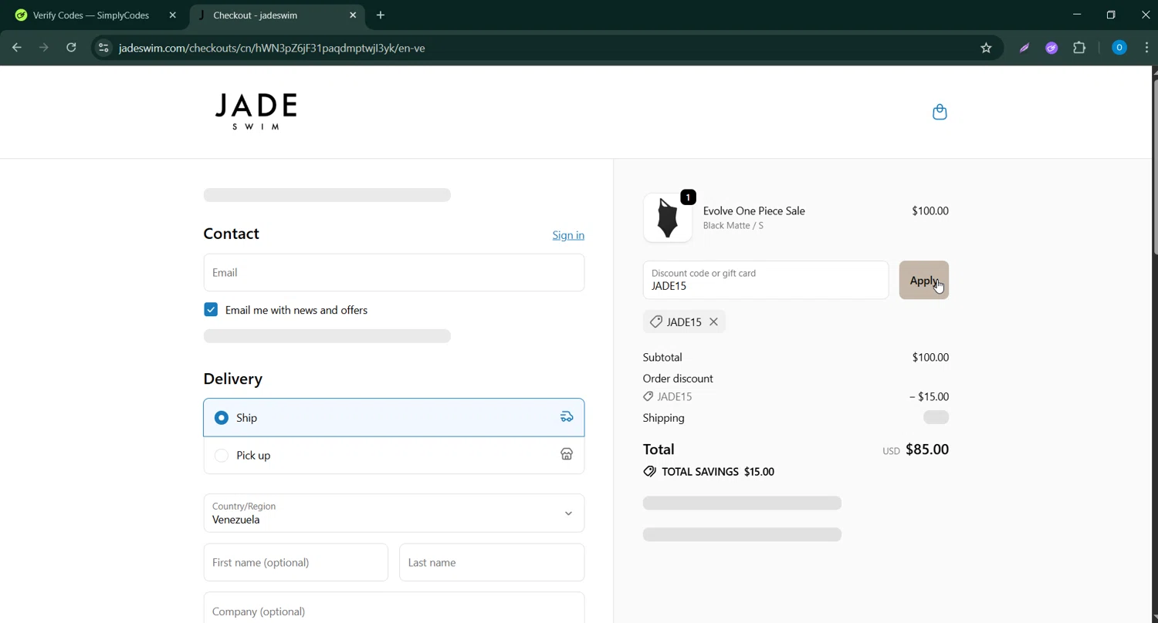Remove the JADE15 discount tag

(x=713, y=322)
